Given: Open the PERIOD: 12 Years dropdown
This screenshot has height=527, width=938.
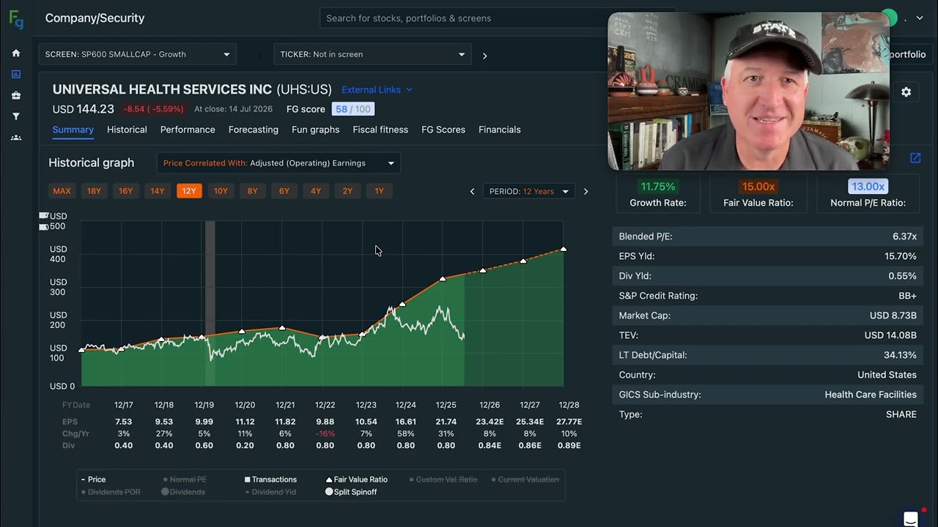Looking at the screenshot, I should 528,192.
